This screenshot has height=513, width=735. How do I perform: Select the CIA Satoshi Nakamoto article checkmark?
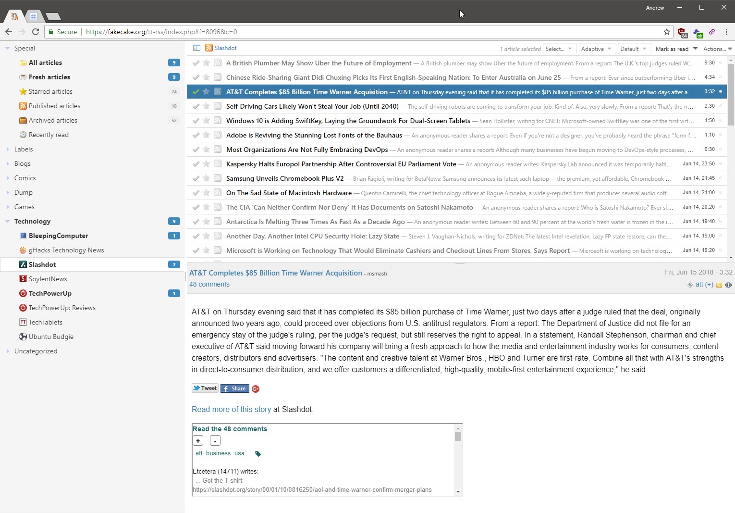[196, 207]
